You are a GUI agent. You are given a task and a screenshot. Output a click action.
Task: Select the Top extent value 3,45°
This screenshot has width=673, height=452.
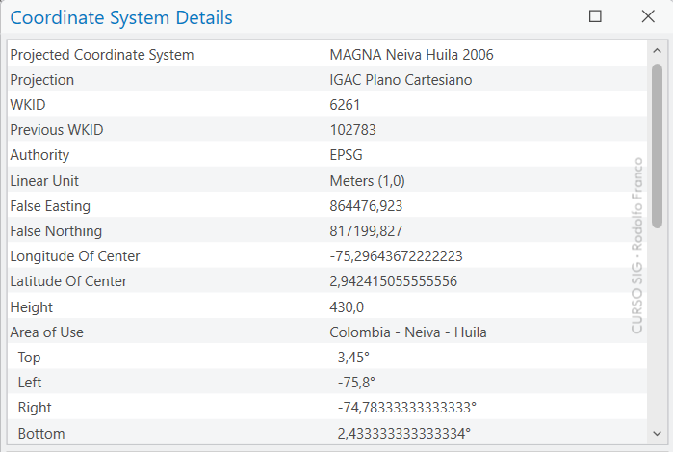click(x=354, y=358)
